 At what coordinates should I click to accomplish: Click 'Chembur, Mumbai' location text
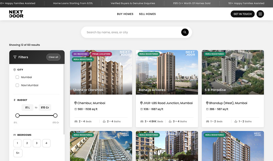91,103
